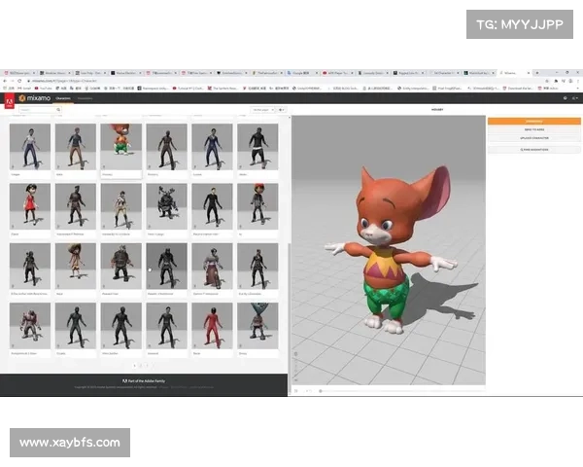This screenshot has height=467, width=583.
Task: Switch to the Characters tab
Action: tap(63, 98)
